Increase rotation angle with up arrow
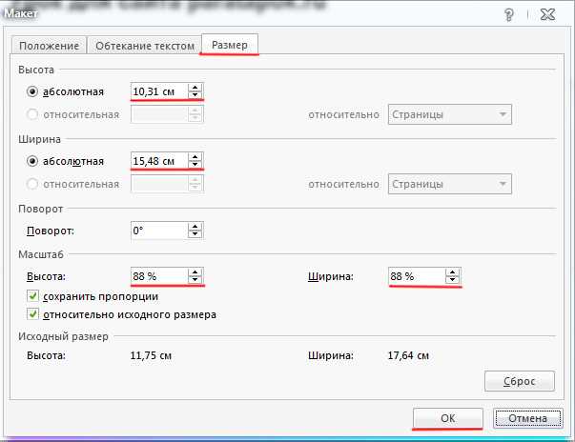Image resolution: width=575 pixels, height=442 pixels. 195,227
